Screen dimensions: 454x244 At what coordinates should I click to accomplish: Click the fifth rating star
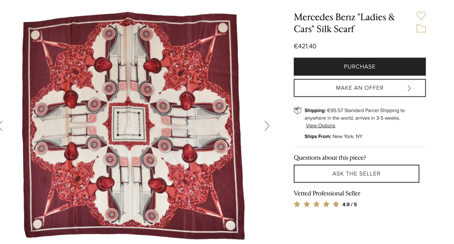pyautogui.click(x=336, y=204)
